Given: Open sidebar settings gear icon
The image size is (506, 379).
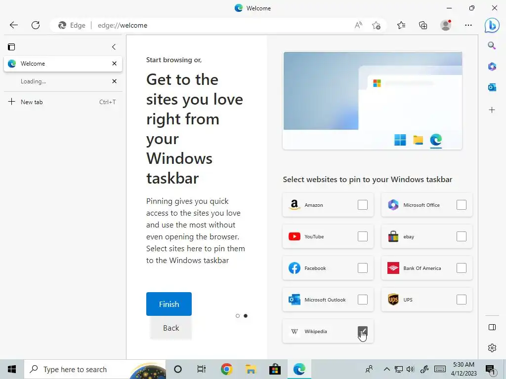Looking at the screenshot, I should 492,348.
